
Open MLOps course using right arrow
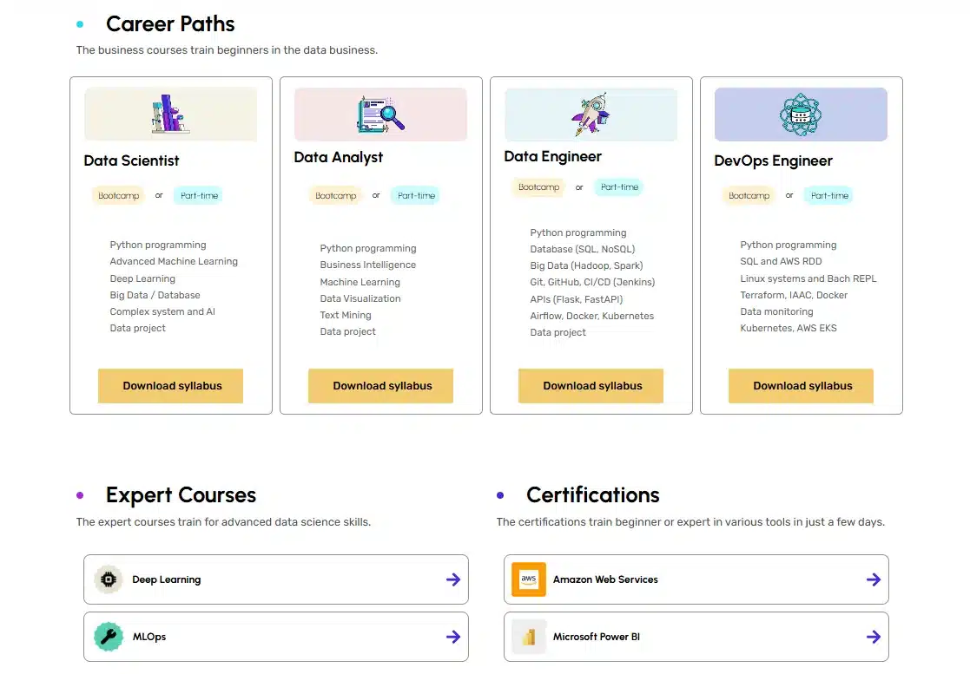452,637
